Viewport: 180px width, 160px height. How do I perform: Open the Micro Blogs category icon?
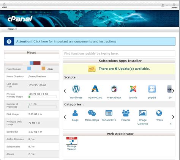tap(92, 113)
